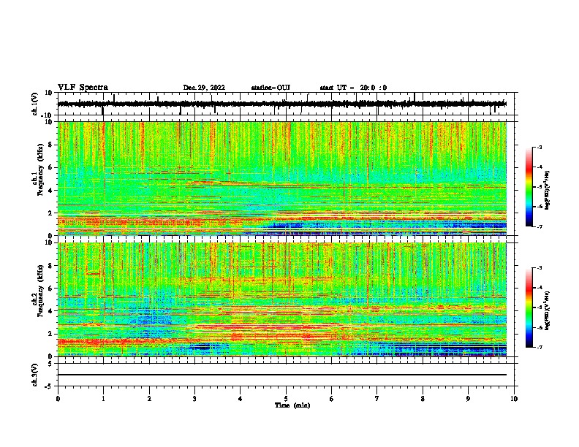Select the date text "Dec. 29, 2022"
This screenshot has height=447, width=579.
click(x=204, y=88)
